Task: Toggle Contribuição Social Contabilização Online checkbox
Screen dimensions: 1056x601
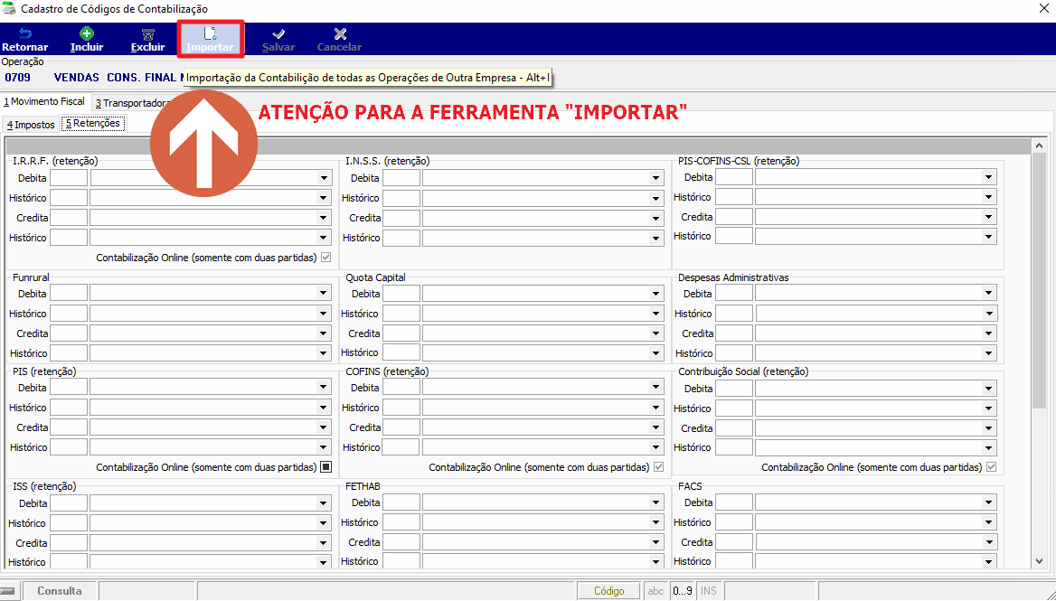Action: pos(991,467)
